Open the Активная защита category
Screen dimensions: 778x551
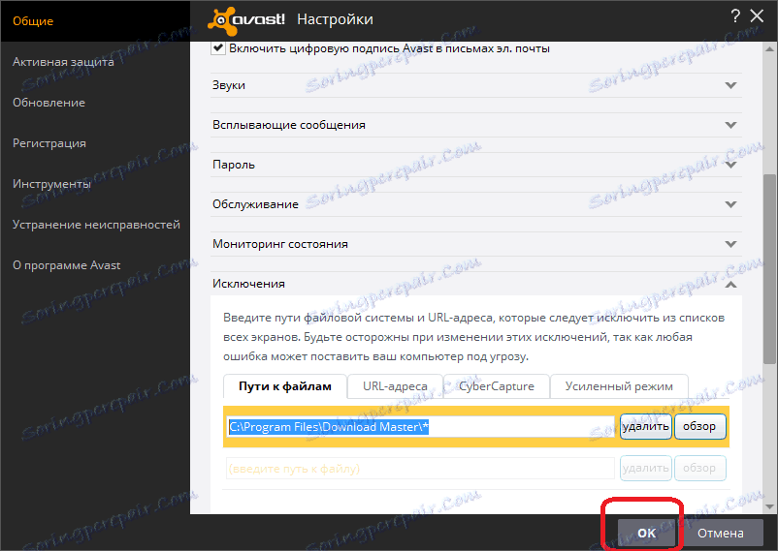click(63, 62)
